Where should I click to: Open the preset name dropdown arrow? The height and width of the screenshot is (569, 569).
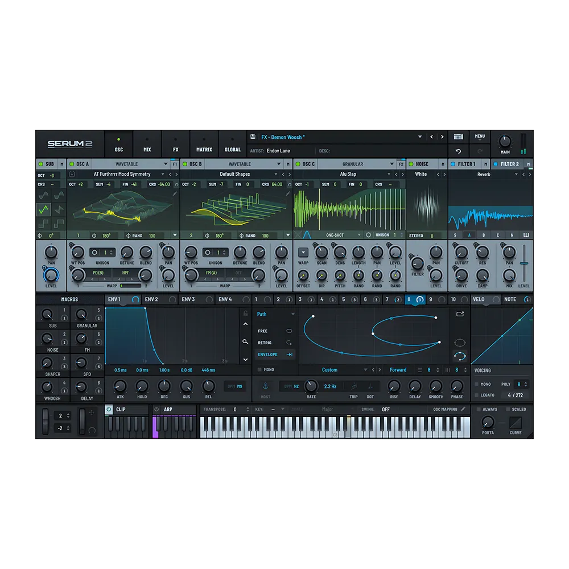420,137
